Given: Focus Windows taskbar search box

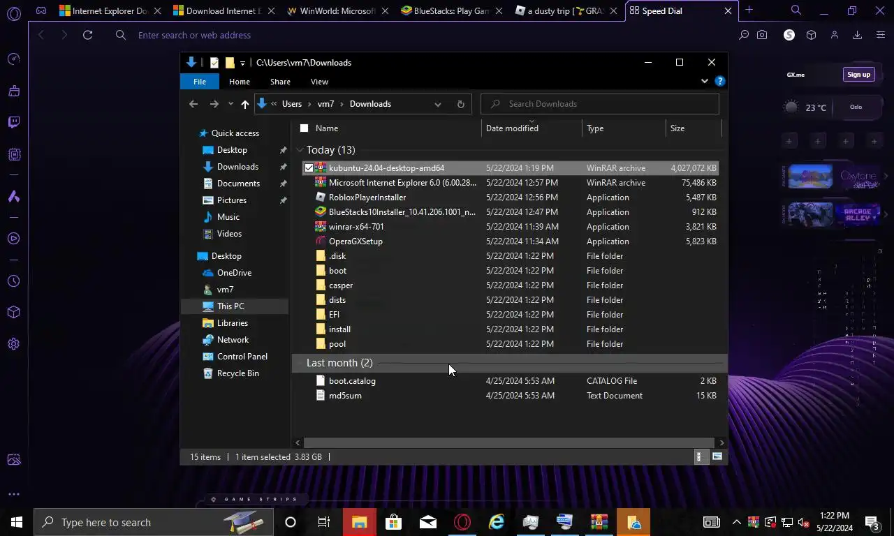Looking at the screenshot, I should point(152,522).
